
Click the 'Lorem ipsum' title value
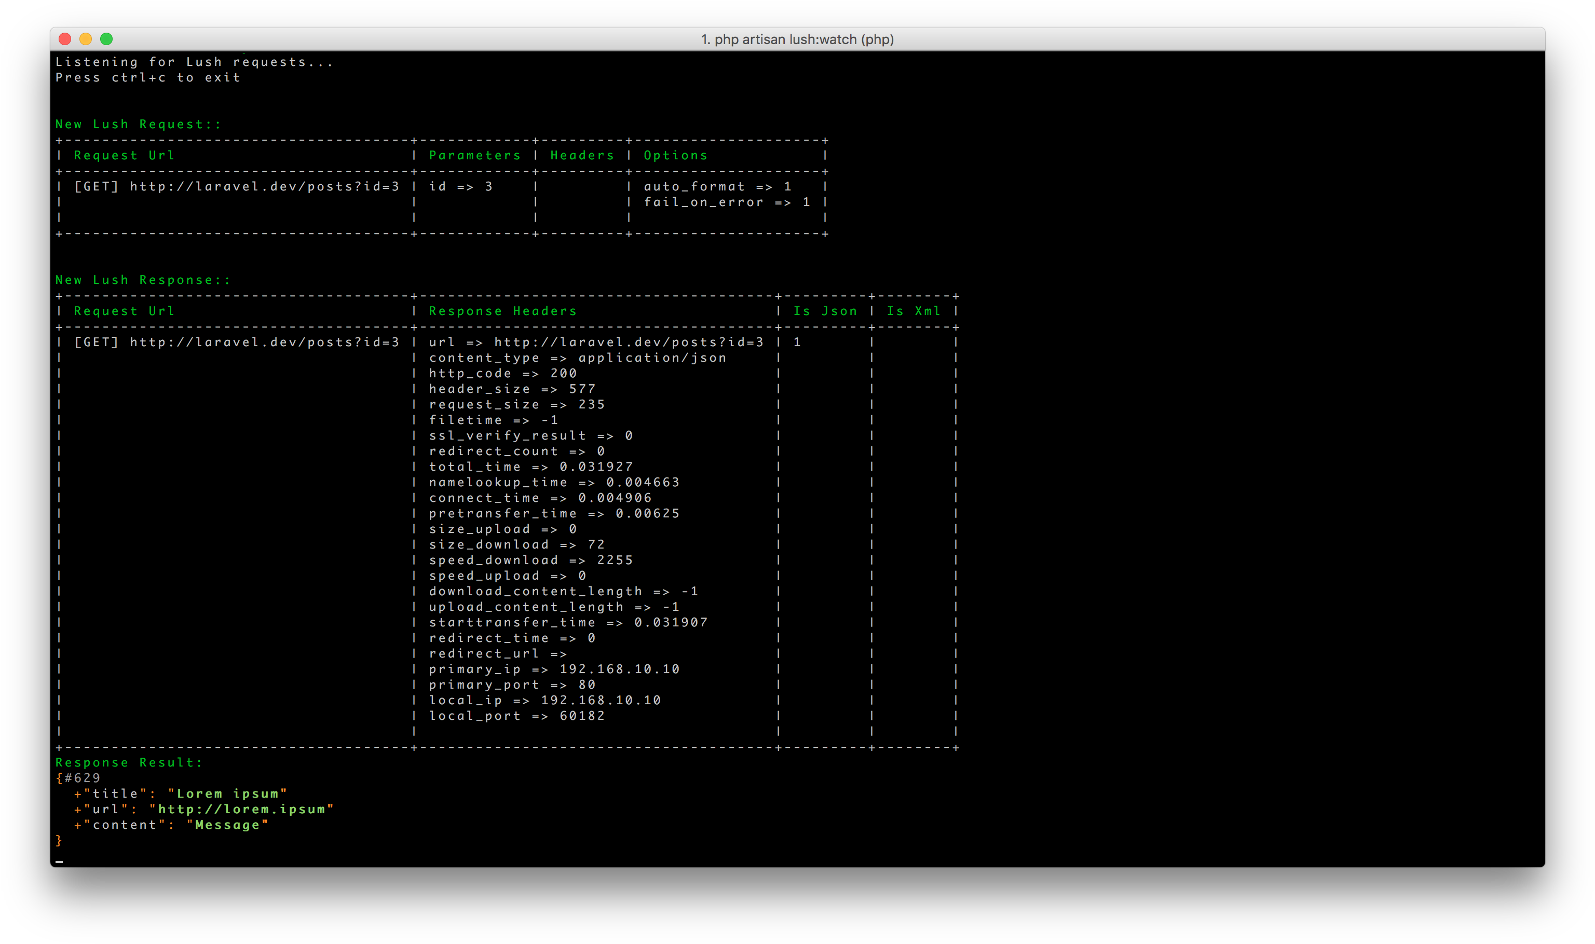tap(227, 793)
